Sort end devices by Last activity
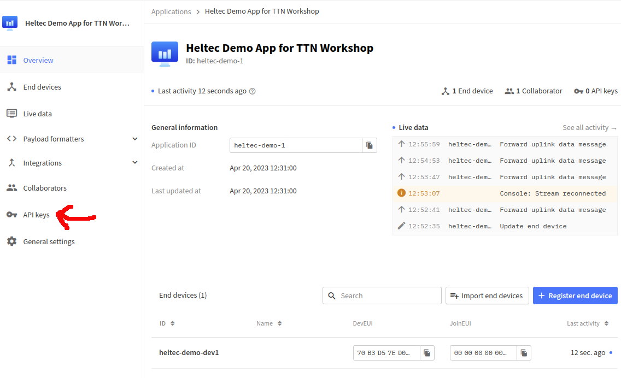The image size is (621, 378). 588,323
